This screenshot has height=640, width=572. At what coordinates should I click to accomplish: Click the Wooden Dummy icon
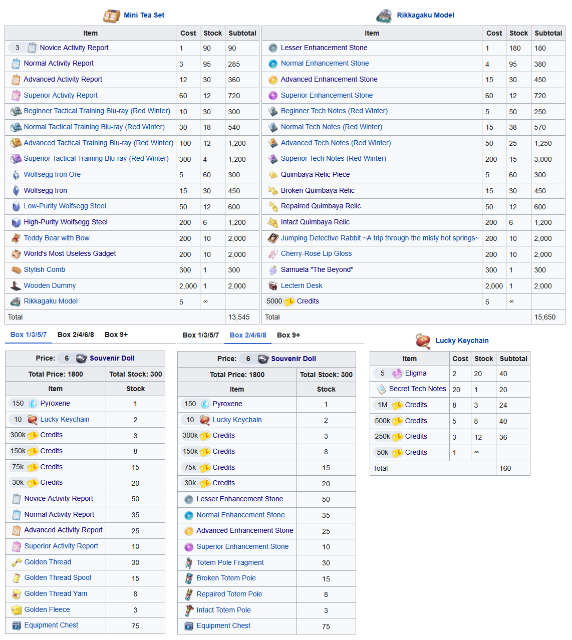point(16,286)
